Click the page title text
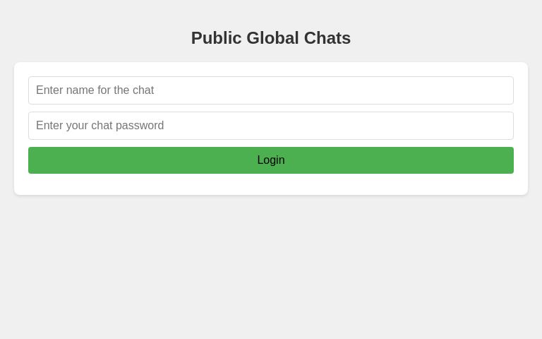The height and width of the screenshot is (339, 542). pos(271,38)
